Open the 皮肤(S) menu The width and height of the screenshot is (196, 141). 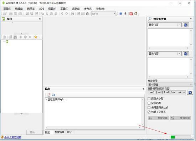76,9
